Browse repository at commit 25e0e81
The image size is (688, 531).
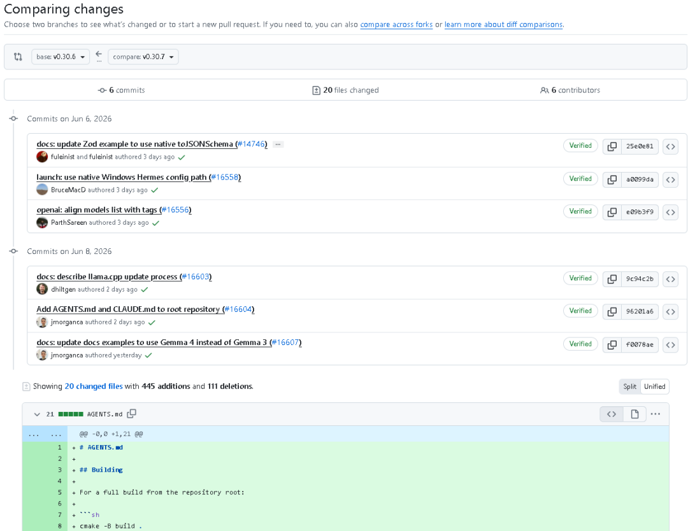tap(670, 146)
